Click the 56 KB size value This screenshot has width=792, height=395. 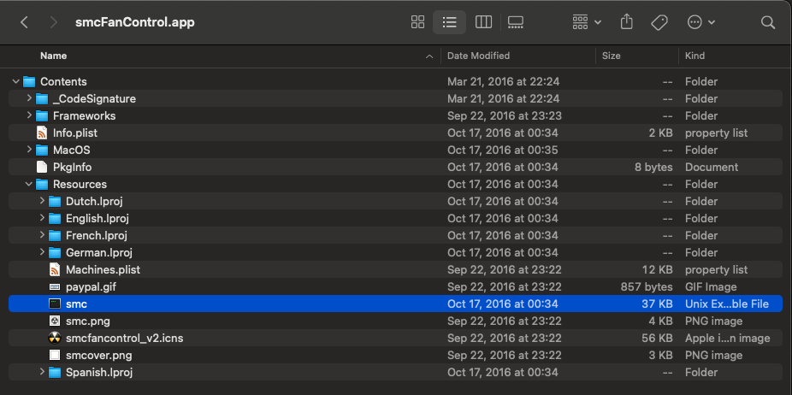[x=656, y=338]
